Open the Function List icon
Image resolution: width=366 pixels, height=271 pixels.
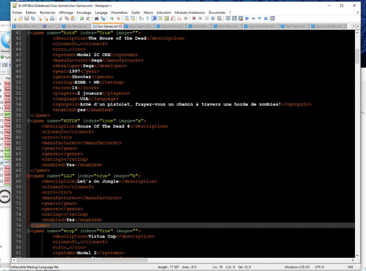coord(173,18)
